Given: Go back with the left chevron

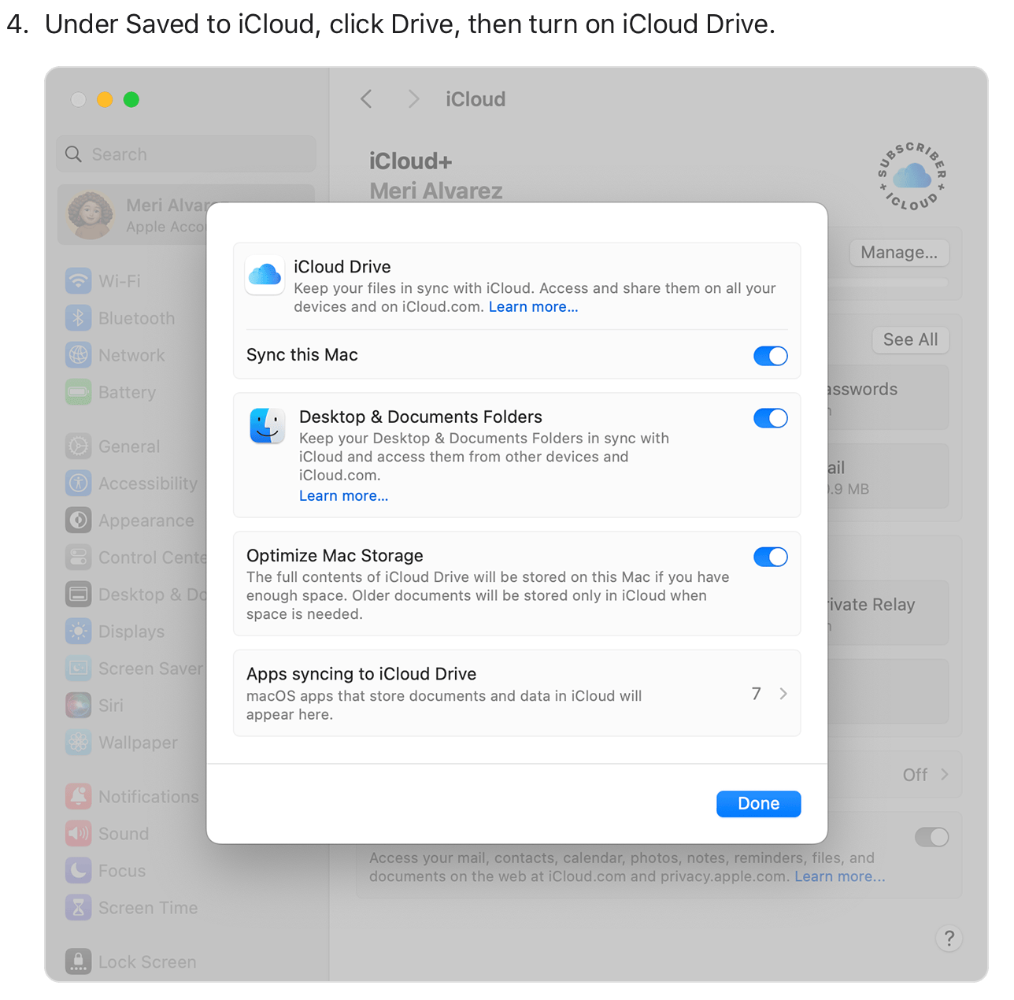Looking at the screenshot, I should tap(366, 99).
